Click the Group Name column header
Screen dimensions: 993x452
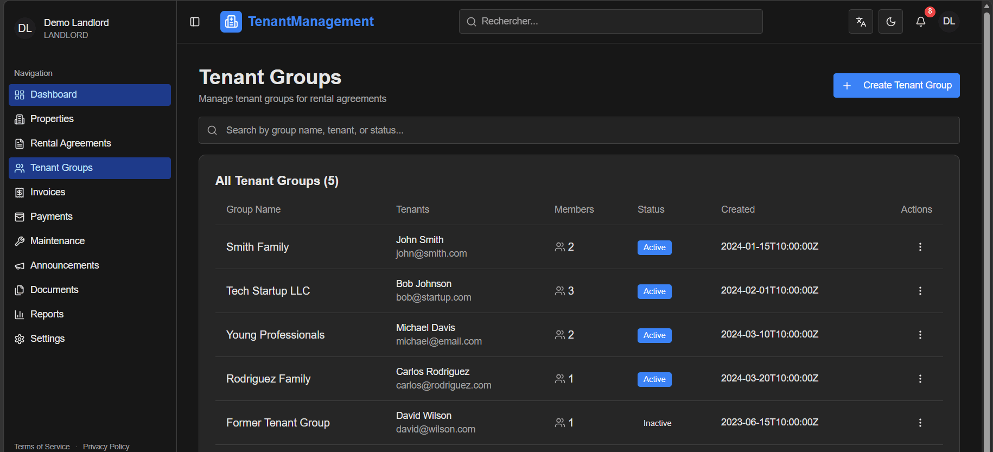click(x=253, y=209)
